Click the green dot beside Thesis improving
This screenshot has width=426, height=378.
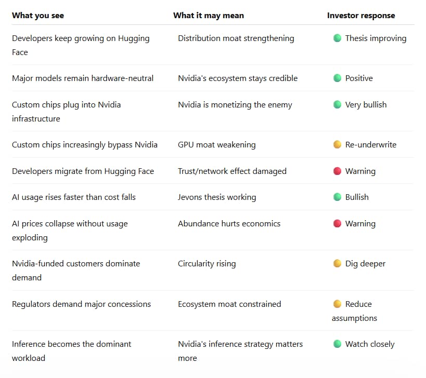(x=337, y=38)
